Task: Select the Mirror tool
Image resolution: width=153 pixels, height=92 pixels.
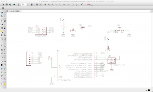Action: [x=2, y=25]
